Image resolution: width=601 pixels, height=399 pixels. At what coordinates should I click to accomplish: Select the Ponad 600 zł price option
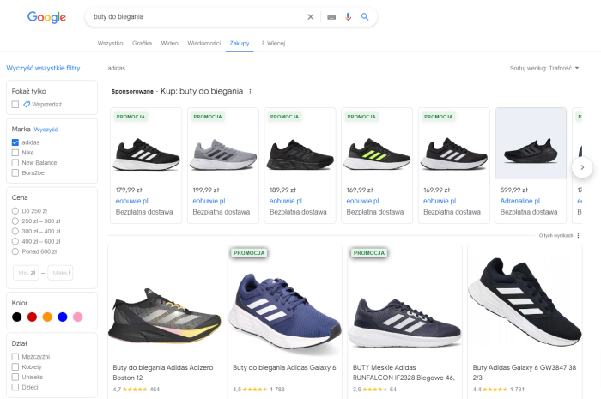coord(15,251)
